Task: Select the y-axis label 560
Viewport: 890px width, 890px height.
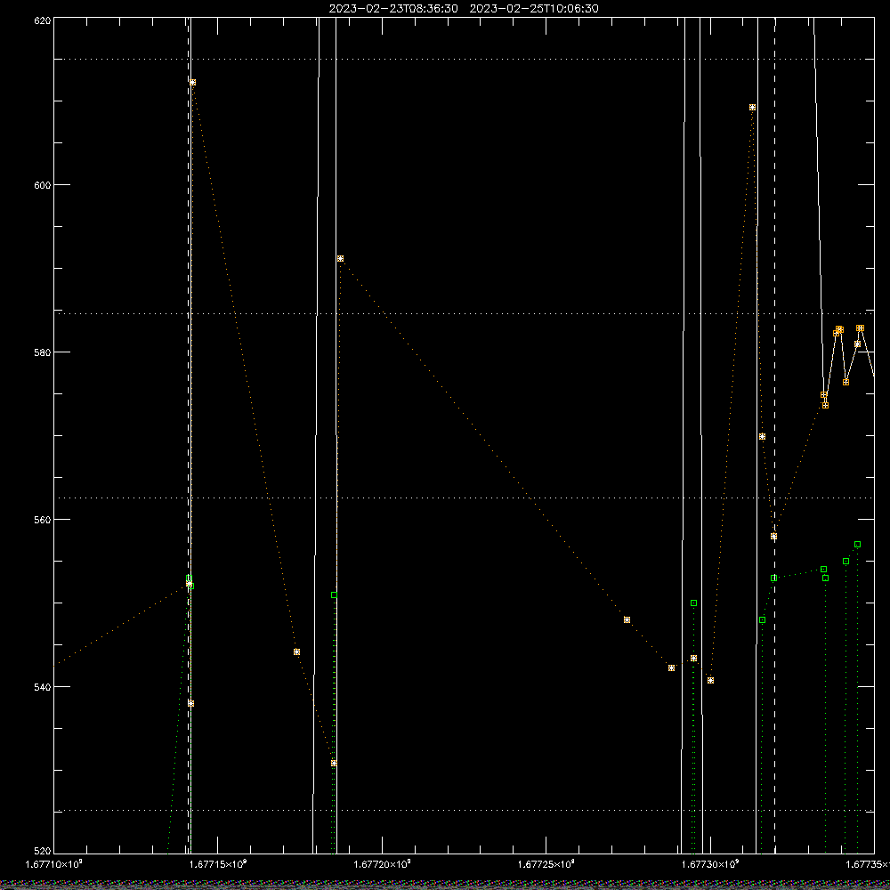Action: [x=43, y=520]
